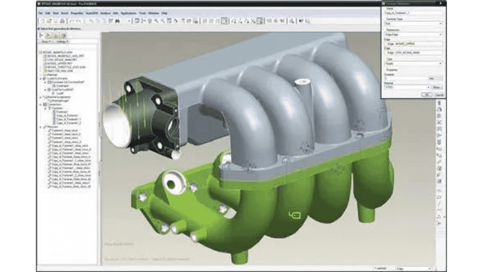
Task: Click the Open file toolbar icon
Action: [x=50, y=21]
